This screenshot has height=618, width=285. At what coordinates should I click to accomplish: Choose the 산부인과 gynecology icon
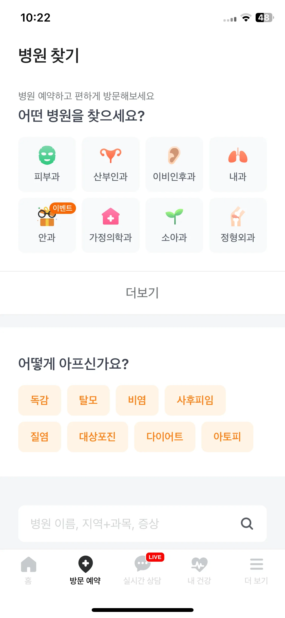(x=111, y=155)
